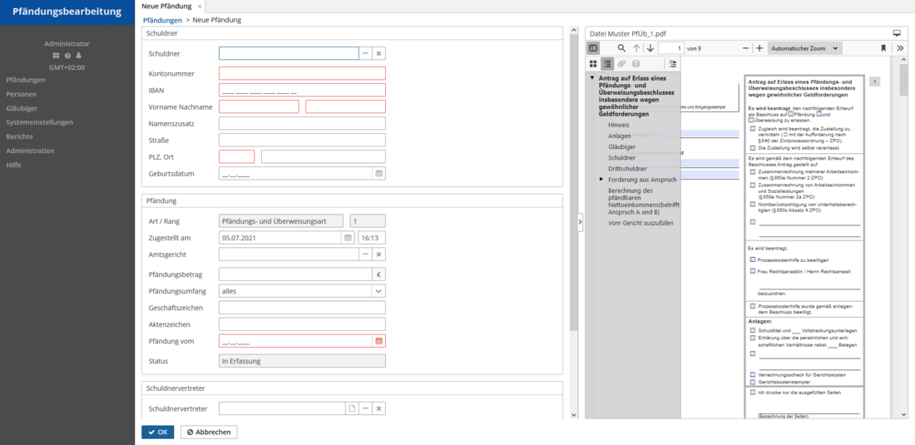
Task: Zoom in on PDF with plus icon
Action: [x=759, y=48]
